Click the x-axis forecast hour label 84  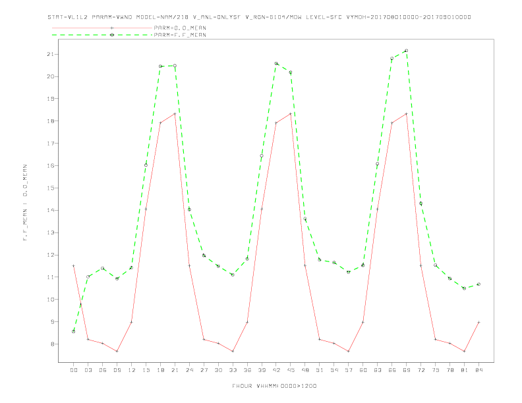click(479, 370)
